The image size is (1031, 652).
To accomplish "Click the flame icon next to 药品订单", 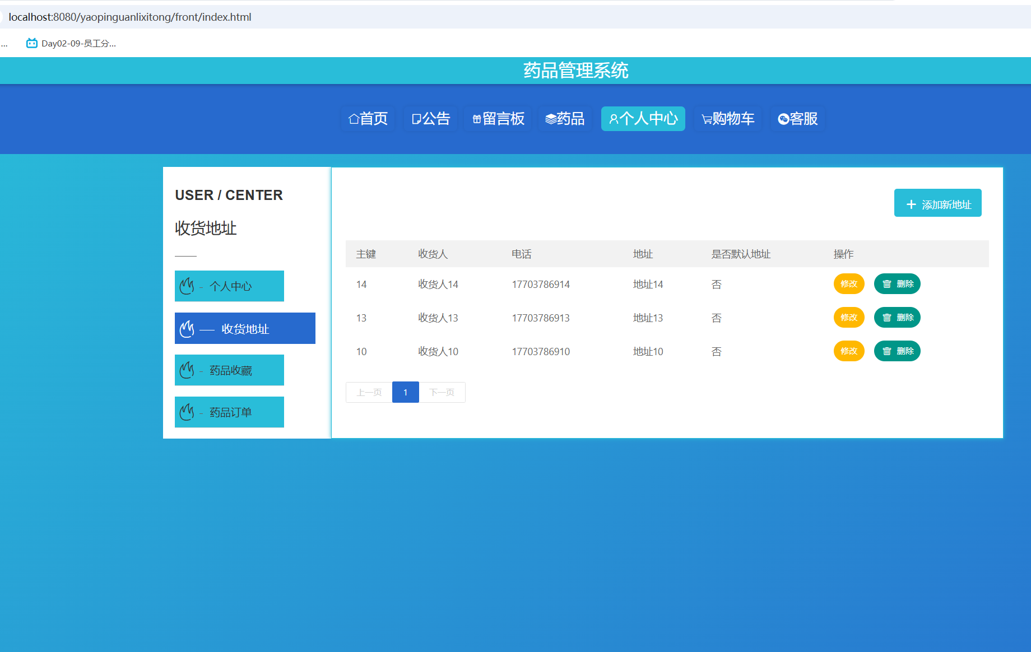I will (x=187, y=412).
